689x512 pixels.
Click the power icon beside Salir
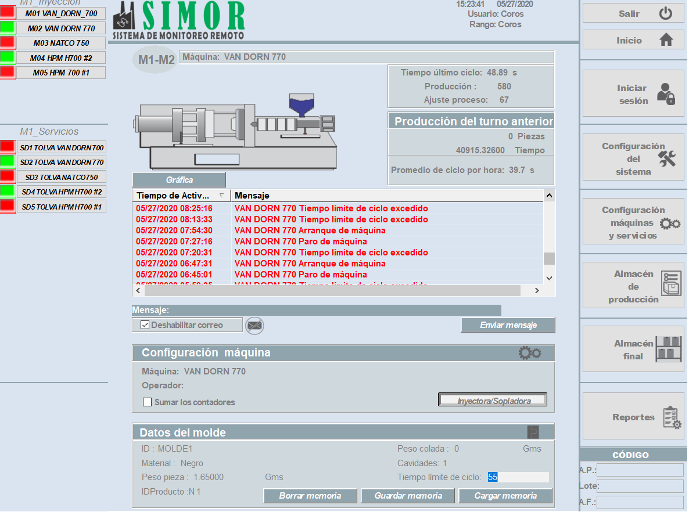pyautogui.click(x=665, y=14)
